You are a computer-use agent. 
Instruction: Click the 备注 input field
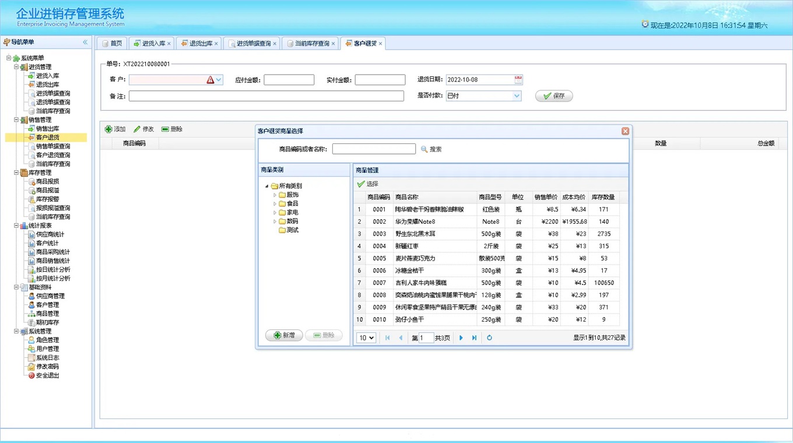coord(266,96)
